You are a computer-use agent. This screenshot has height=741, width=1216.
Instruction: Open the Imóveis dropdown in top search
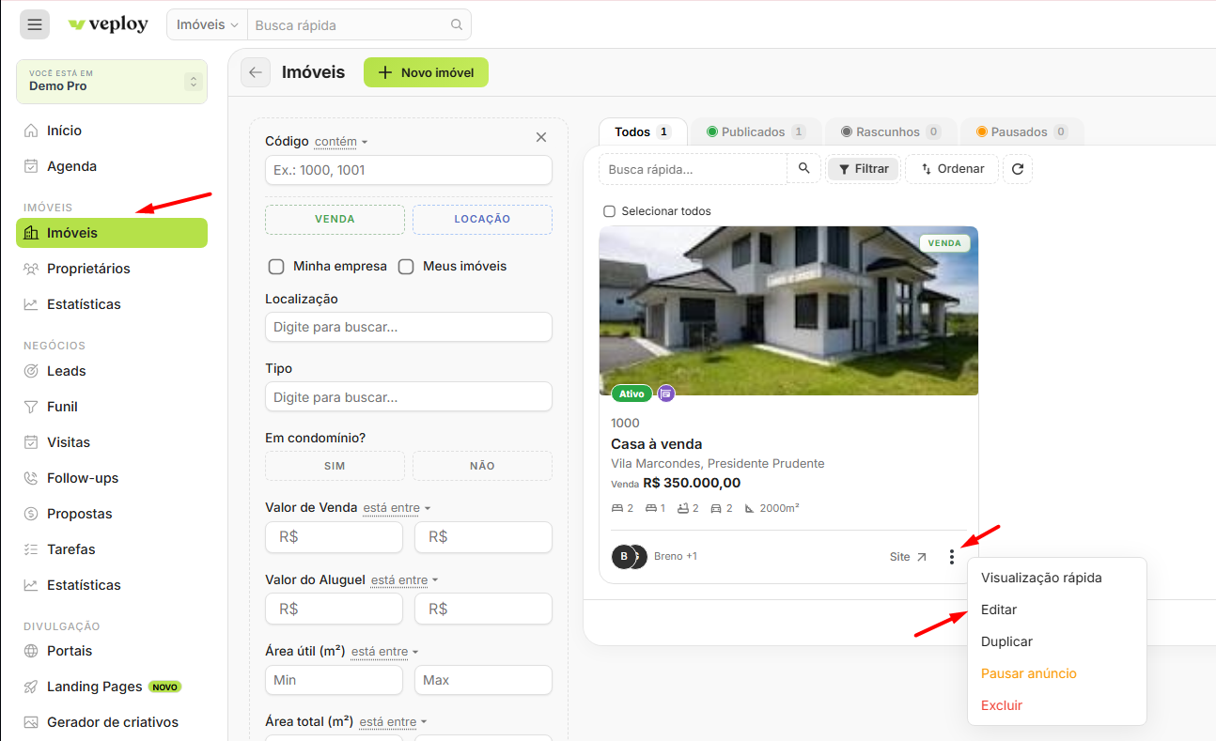(x=207, y=25)
